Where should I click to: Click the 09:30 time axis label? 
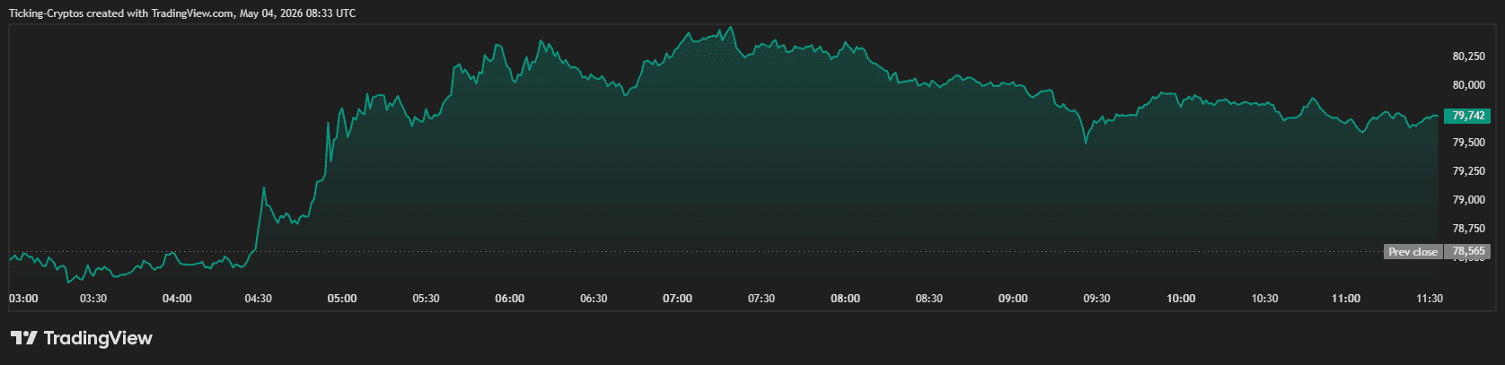[x=1096, y=299]
